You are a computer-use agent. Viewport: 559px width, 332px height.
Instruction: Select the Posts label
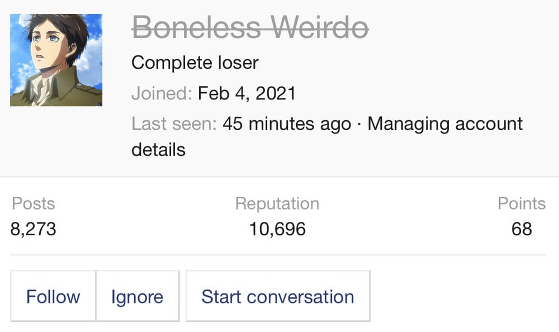(x=34, y=203)
